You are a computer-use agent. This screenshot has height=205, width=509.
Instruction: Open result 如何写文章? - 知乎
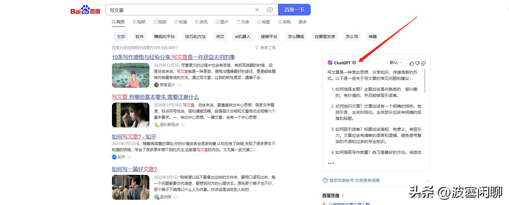134,137
